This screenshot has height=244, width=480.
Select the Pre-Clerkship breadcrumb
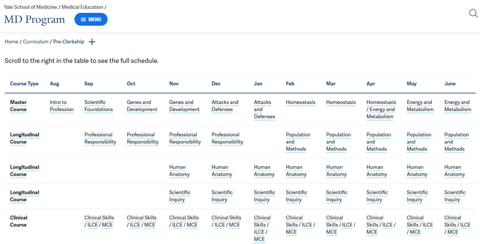(68, 42)
